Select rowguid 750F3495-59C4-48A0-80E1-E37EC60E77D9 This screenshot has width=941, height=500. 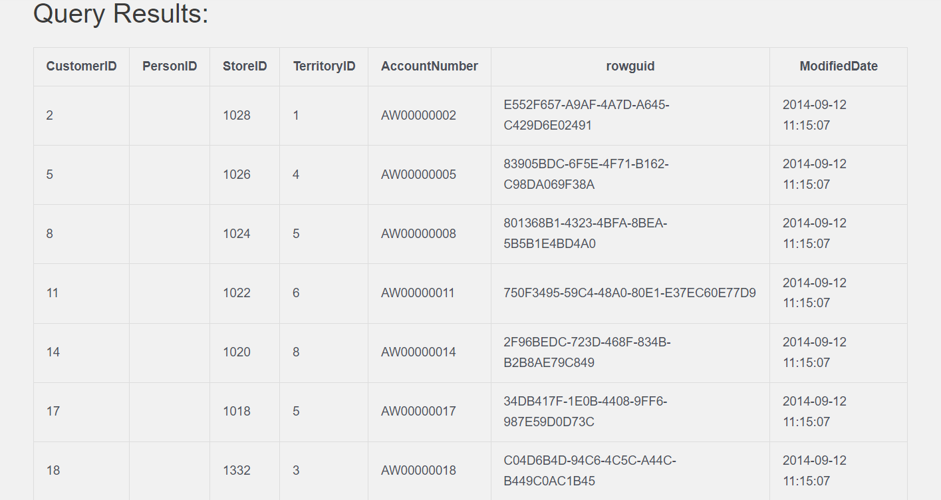629,293
